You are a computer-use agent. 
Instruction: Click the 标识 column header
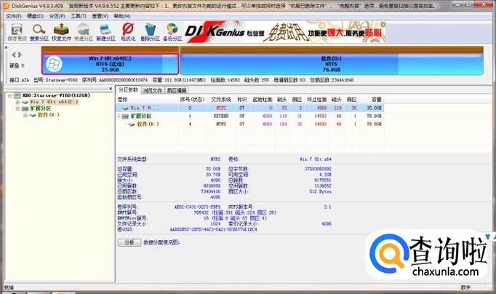tap(242, 100)
